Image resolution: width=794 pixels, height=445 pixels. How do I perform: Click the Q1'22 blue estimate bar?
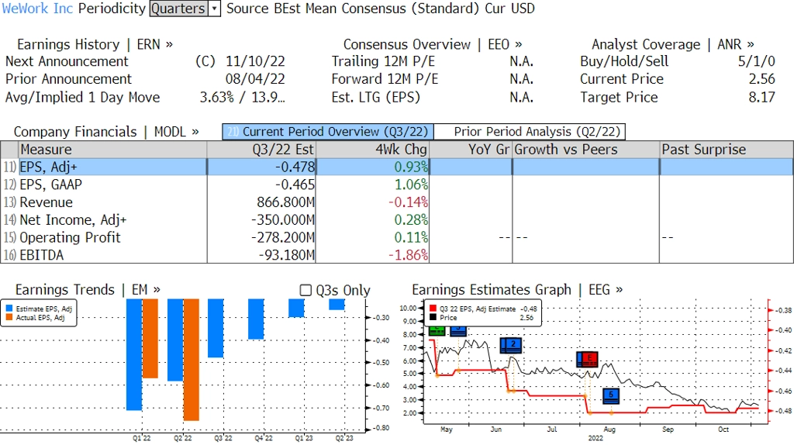click(134, 354)
